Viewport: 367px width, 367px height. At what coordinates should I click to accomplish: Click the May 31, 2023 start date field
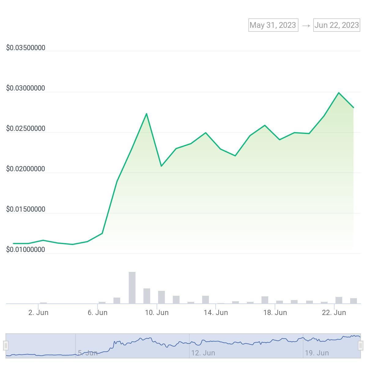point(273,25)
